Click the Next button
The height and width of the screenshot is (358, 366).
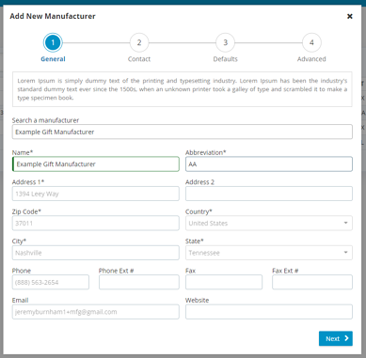coord(336,338)
